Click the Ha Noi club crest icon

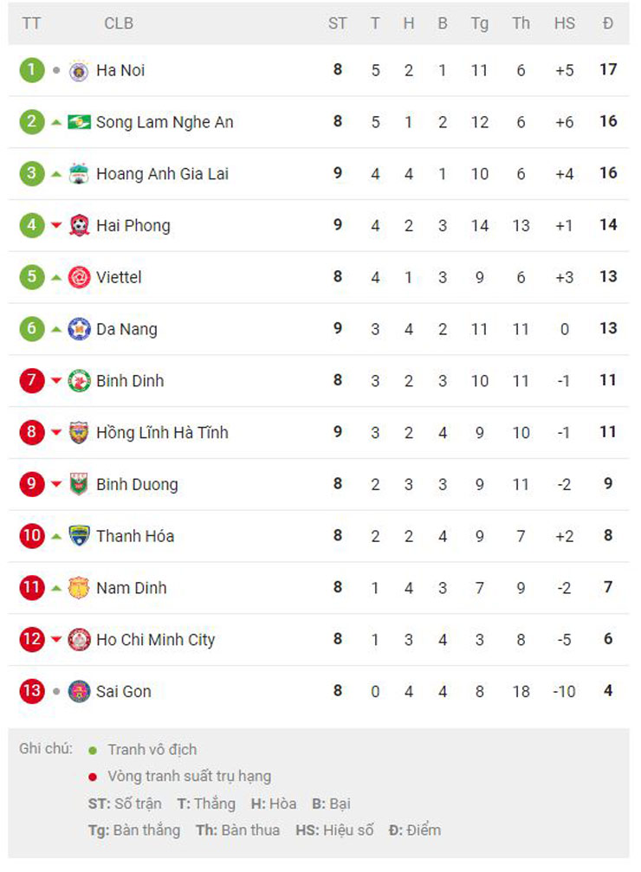[79, 71]
